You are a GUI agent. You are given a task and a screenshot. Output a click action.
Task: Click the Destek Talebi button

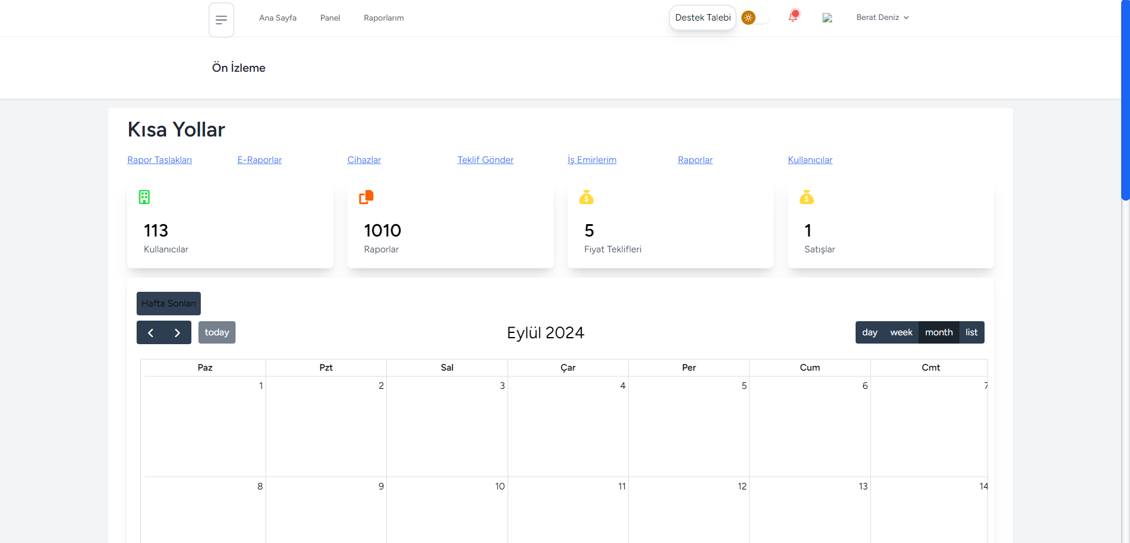[703, 18]
